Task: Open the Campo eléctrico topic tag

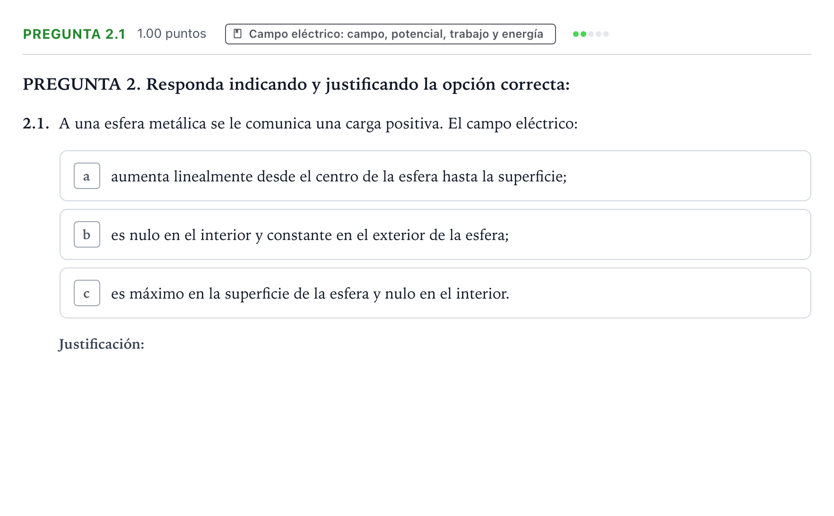Action: pos(390,34)
